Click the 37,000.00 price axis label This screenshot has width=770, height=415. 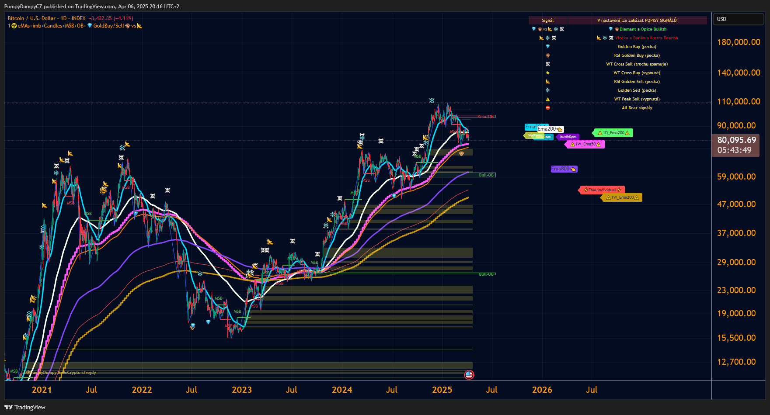736,233
